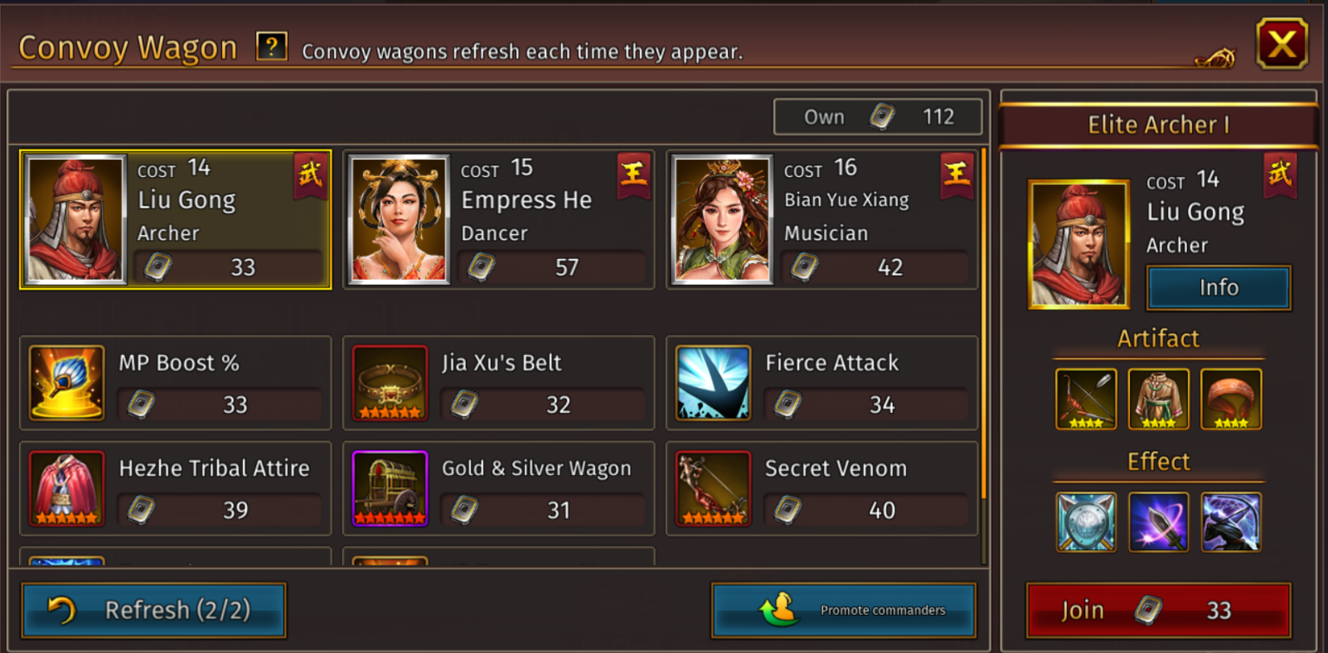Open Liu Gong's Info button
Viewport: 1328px width, 653px height.
click(1219, 288)
